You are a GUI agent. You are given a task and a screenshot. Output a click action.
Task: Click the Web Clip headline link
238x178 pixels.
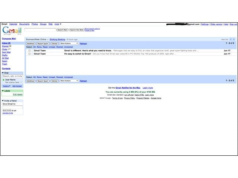tap(57, 39)
